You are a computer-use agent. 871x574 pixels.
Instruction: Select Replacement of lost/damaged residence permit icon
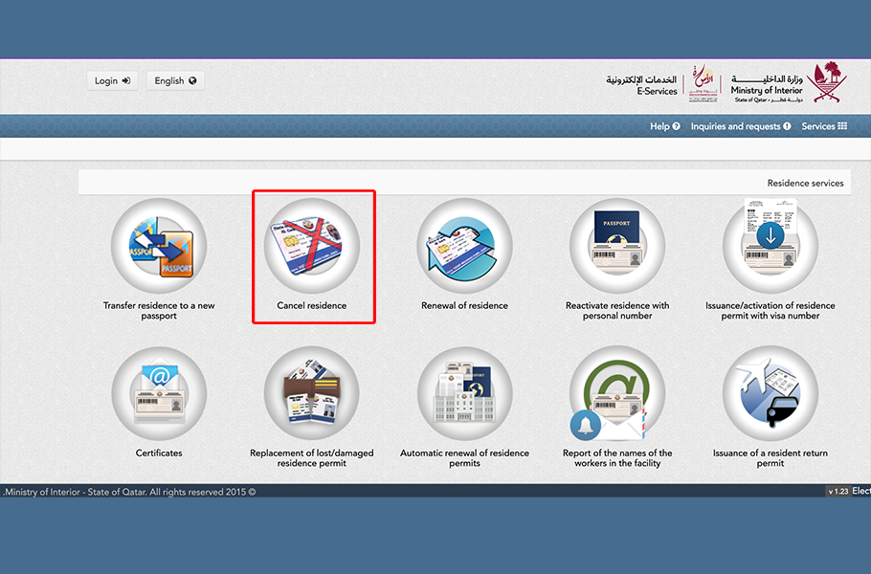pyautogui.click(x=312, y=393)
